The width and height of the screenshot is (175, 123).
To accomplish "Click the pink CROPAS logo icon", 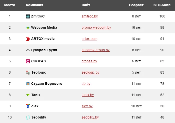I will point(28,61).
